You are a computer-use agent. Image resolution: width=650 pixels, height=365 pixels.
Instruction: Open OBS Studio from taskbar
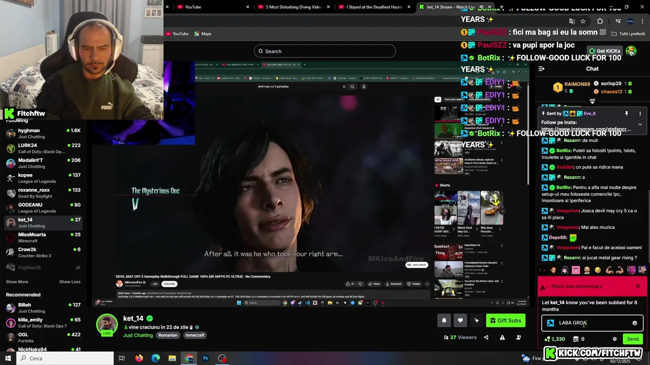(222, 358)
